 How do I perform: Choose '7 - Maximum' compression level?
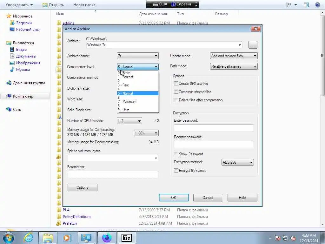pos(138,102)
